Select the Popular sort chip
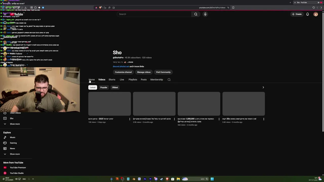This screenshot has height=182, width=324. pos(104,87)
